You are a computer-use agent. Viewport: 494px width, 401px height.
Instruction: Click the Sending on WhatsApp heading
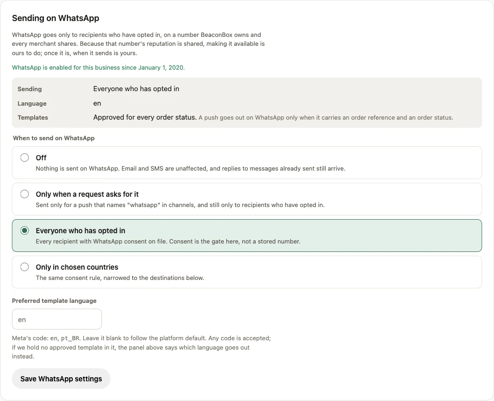pos(56,18)
